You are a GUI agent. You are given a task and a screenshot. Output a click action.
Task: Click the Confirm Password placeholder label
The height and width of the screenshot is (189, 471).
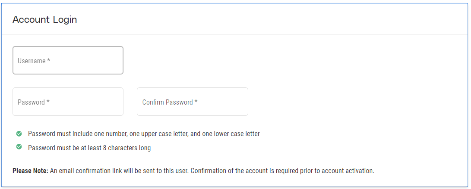tap(168, 102)
